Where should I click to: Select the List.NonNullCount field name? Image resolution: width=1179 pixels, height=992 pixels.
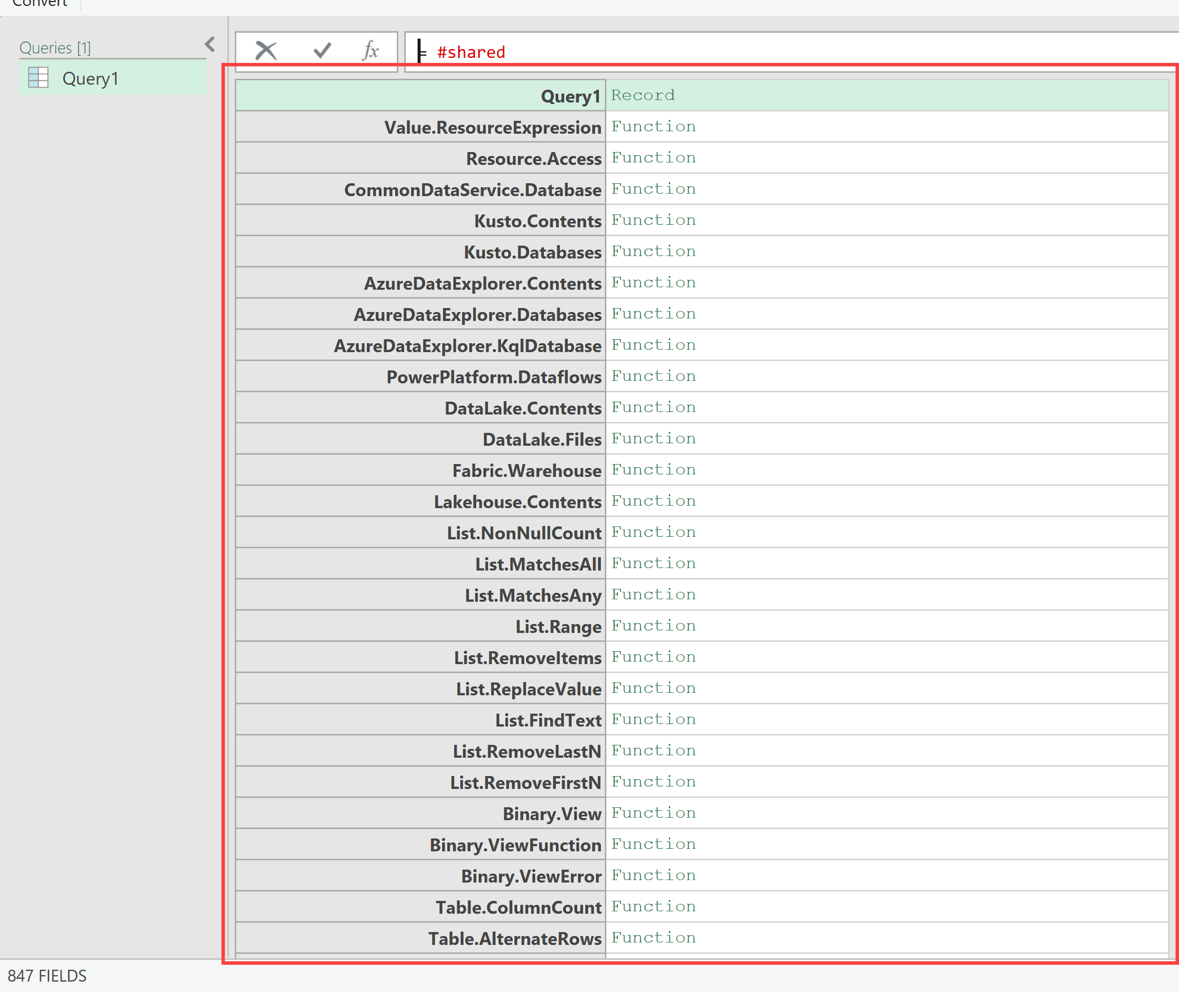tap(420, 532)
